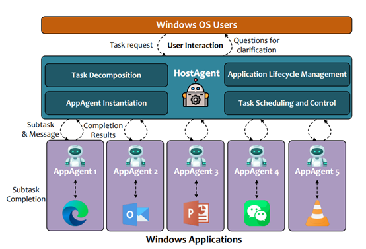The height and width of the screenshot is (249, 366).
Task: Select the Windows OS Users orange bar
Action: pos(196,25)
